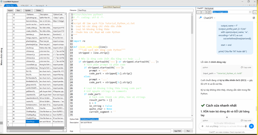
Task: Select the ChiafileTXT.py row in table
Action: click(31, 118)
